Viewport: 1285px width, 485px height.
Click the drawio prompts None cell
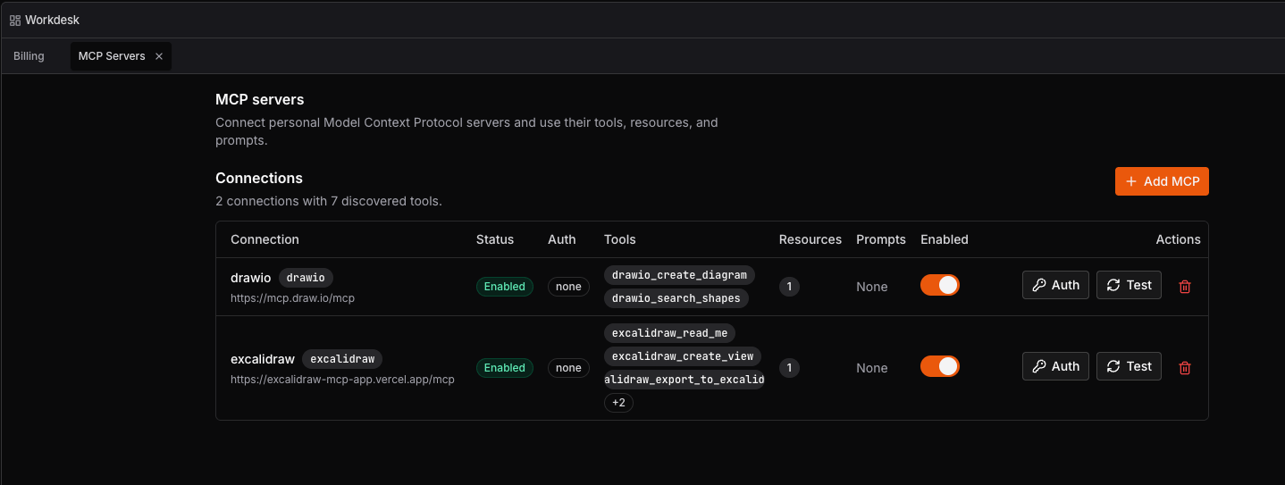[872, 287]
